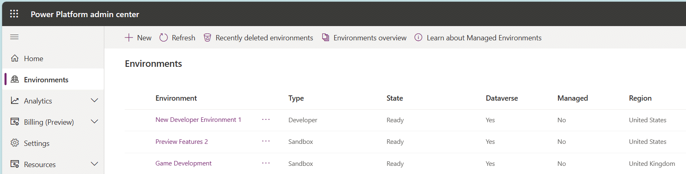686x174 pixels.
Task: Open New Developer Environment 1 link
Action: (x=198, y=120)
